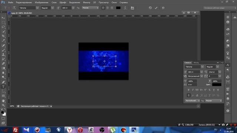Click the Цвет swatch in Character panel

tap(217, 85)
